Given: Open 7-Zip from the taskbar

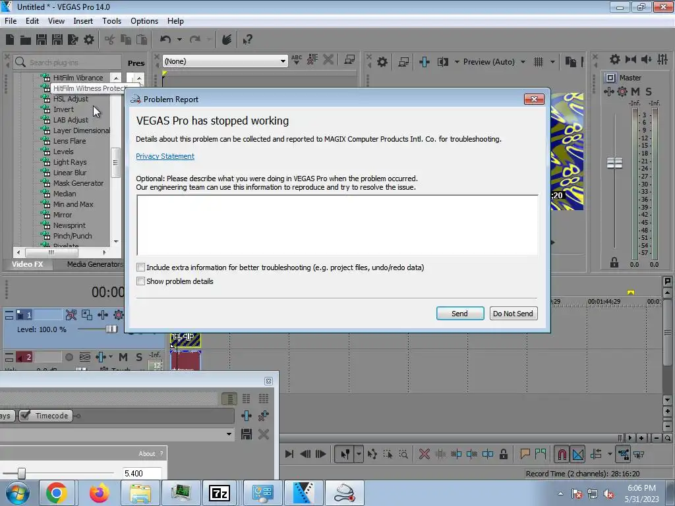Looking at the screenshot, I should (x=219, y=493).
